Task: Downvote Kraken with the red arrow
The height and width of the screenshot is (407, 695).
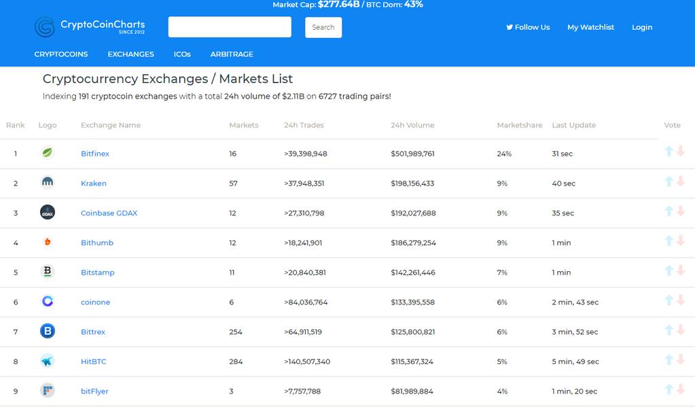Action: coord(681,181)
